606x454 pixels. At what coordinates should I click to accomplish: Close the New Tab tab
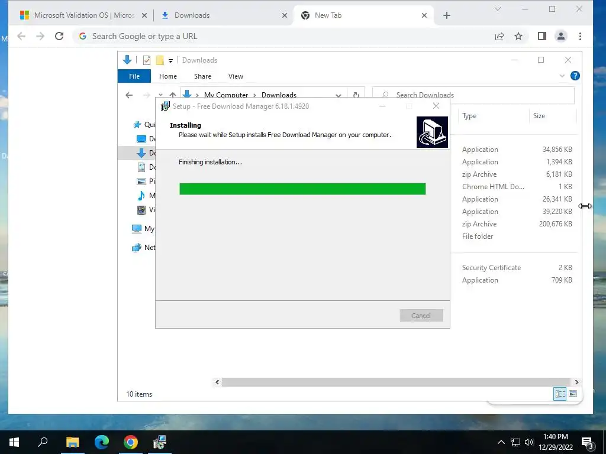point(424,15)
